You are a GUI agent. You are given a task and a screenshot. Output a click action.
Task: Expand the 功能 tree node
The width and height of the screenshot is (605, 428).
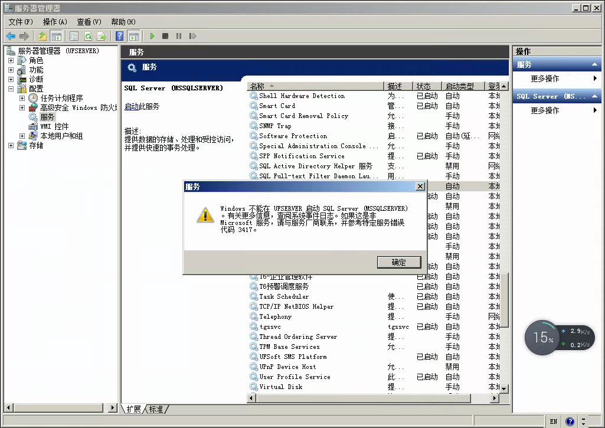[x=11, y=70]
